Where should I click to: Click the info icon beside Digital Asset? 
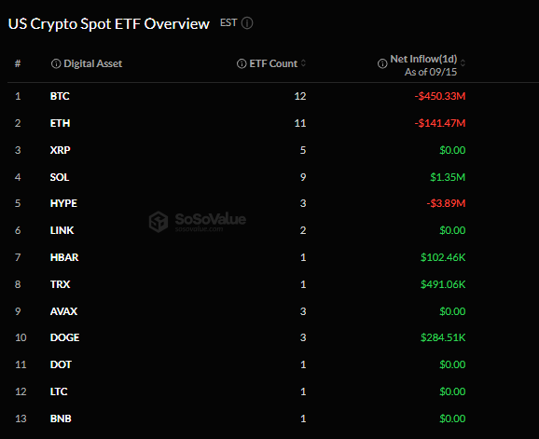[56, 63]
